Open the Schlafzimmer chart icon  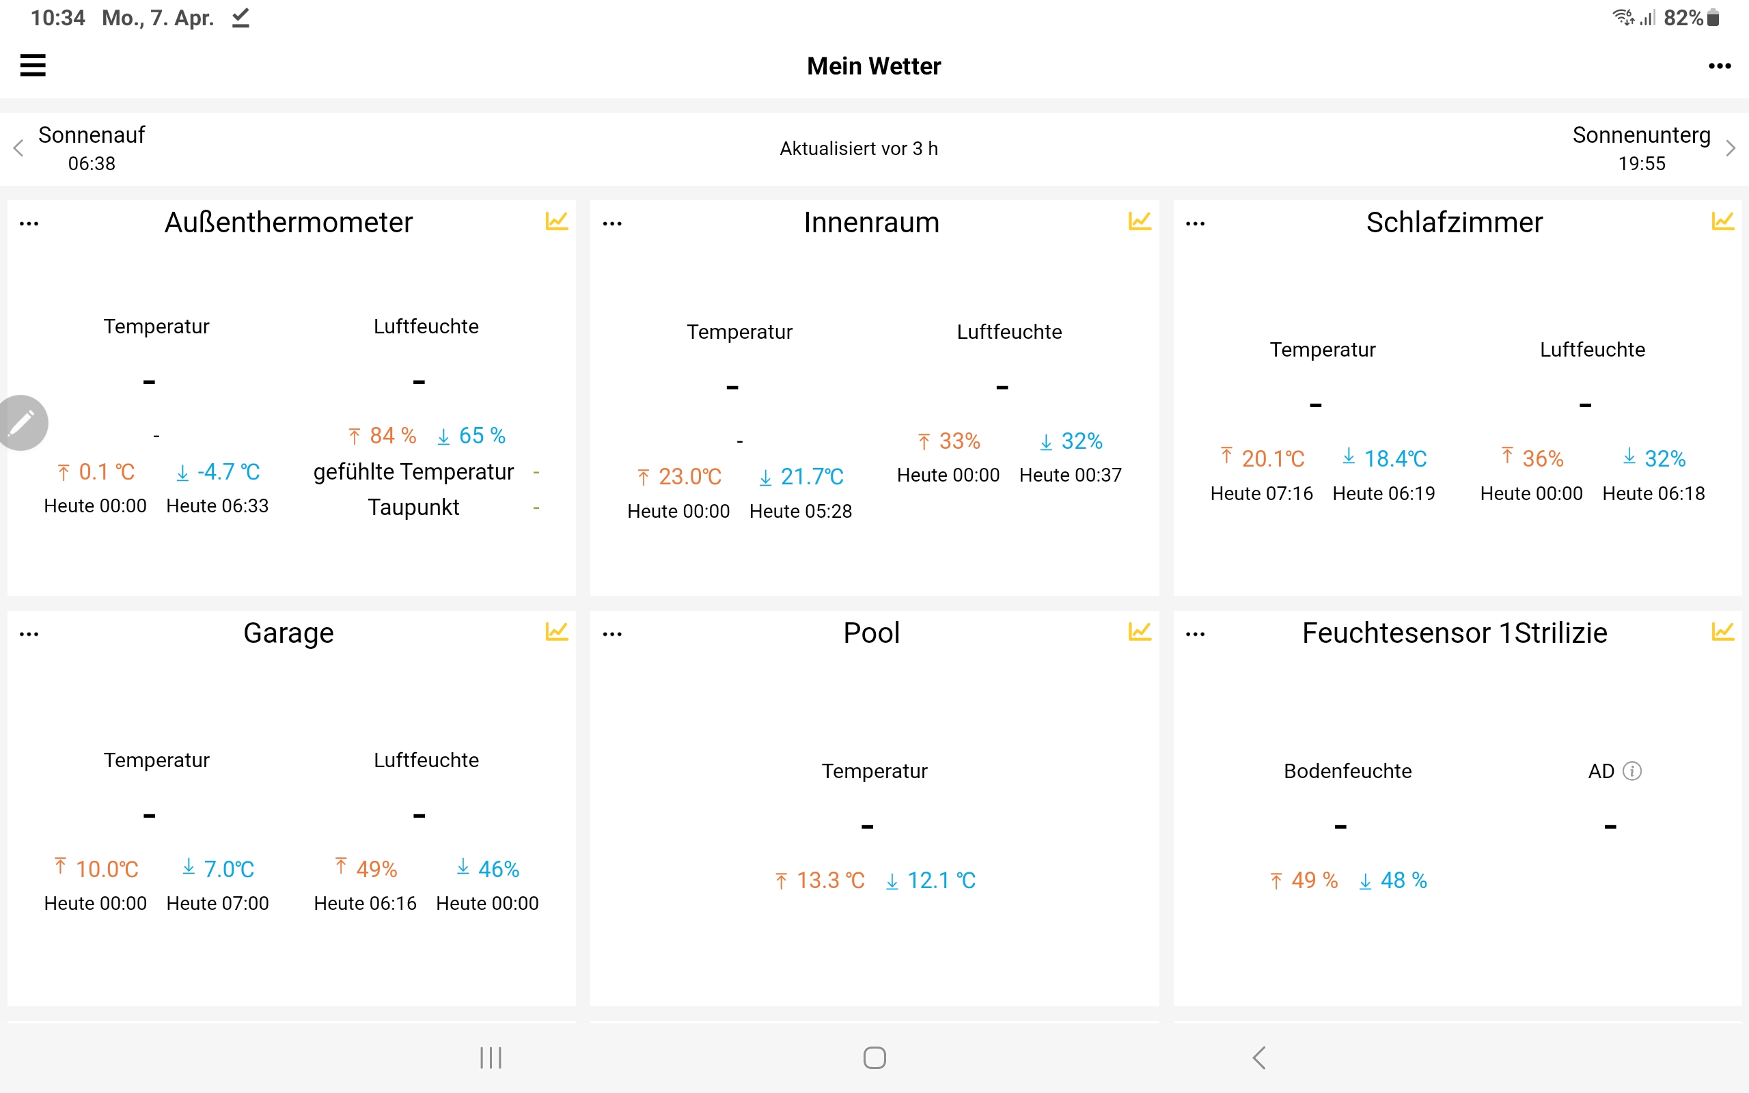pyautogui.click(x=1723, y=221)
